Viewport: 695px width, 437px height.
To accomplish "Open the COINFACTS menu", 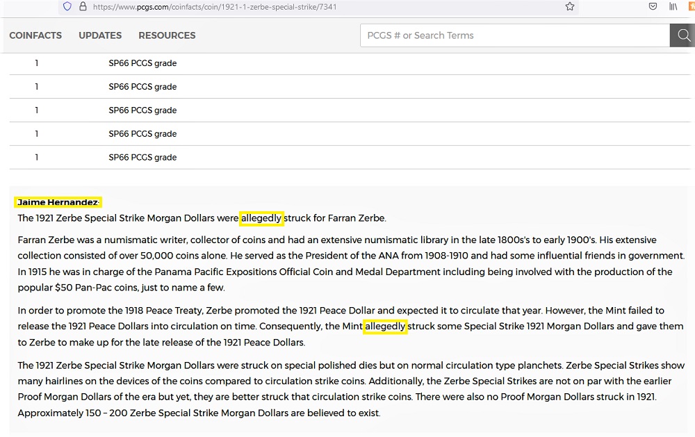I will click(35, 35).
